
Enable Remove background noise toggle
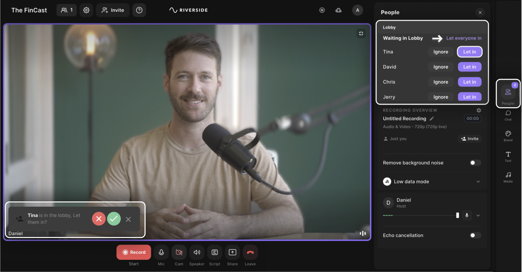tap(475, 163)
